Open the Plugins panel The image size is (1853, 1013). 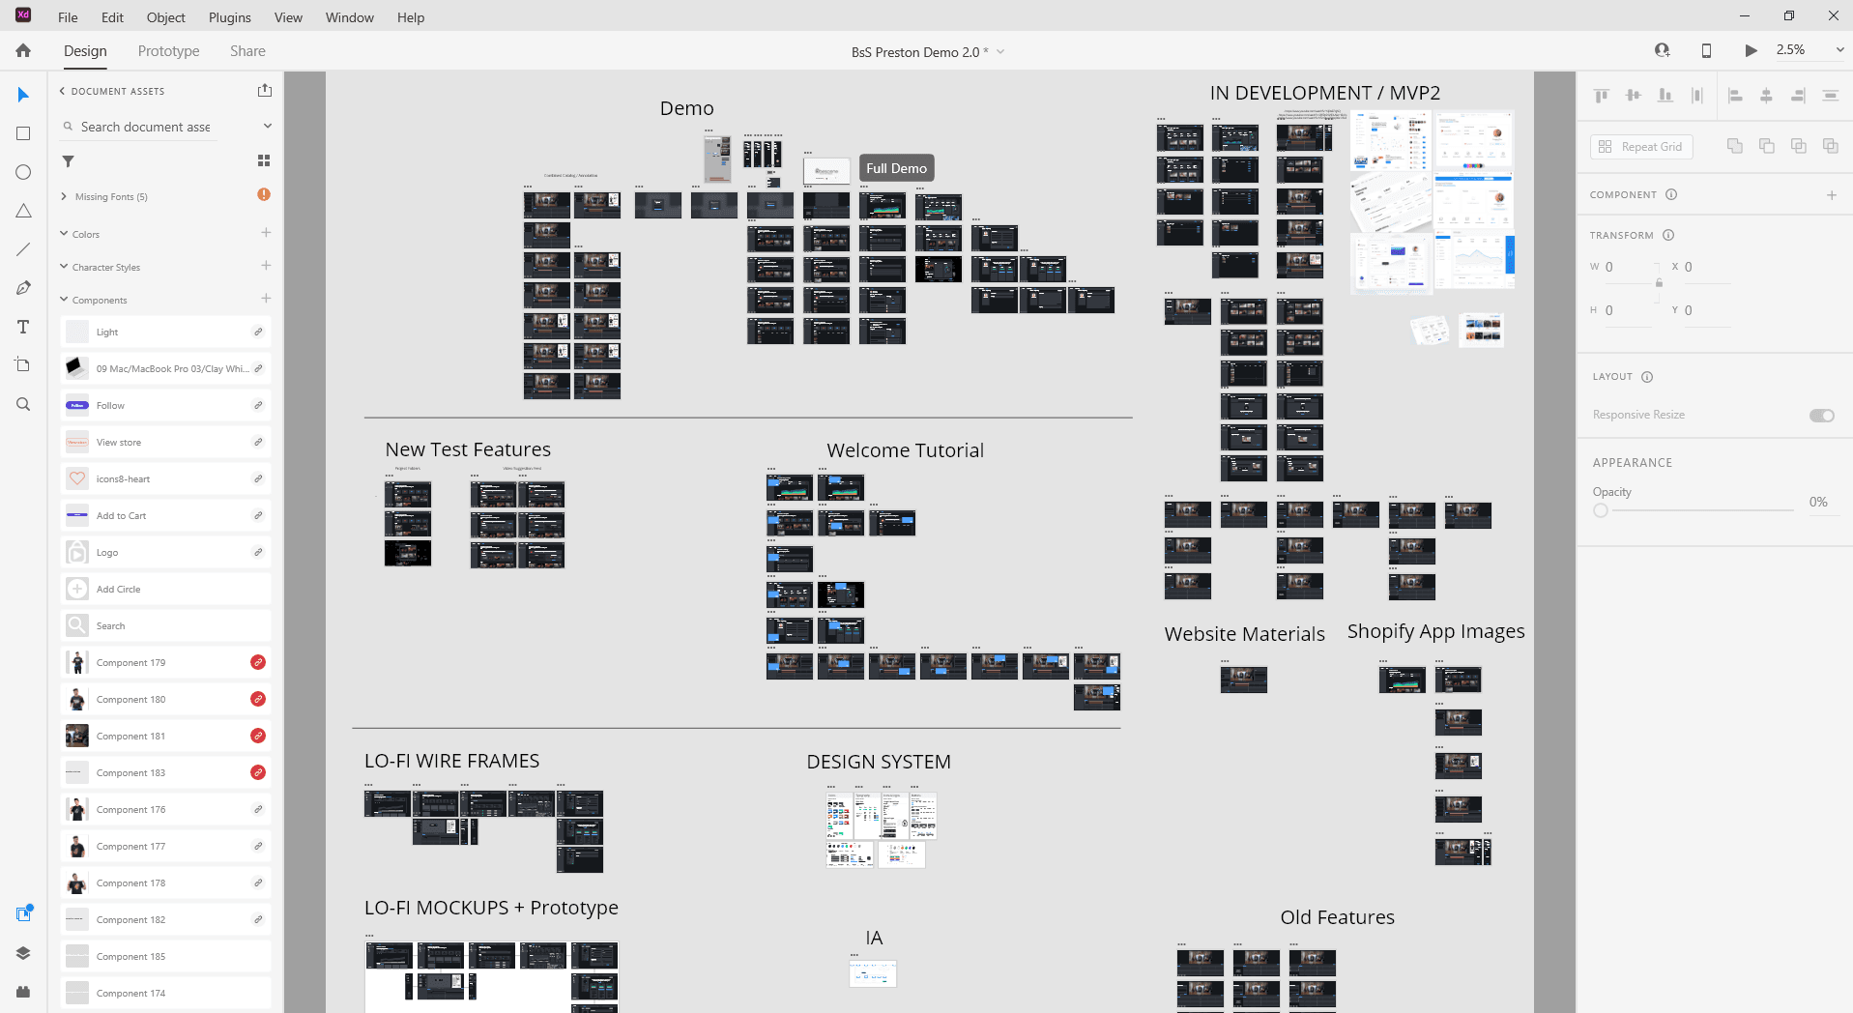tap(22, 992)
